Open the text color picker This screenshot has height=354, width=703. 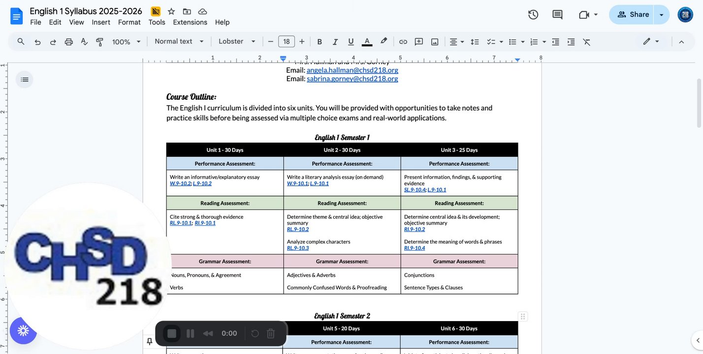(367, 42)
